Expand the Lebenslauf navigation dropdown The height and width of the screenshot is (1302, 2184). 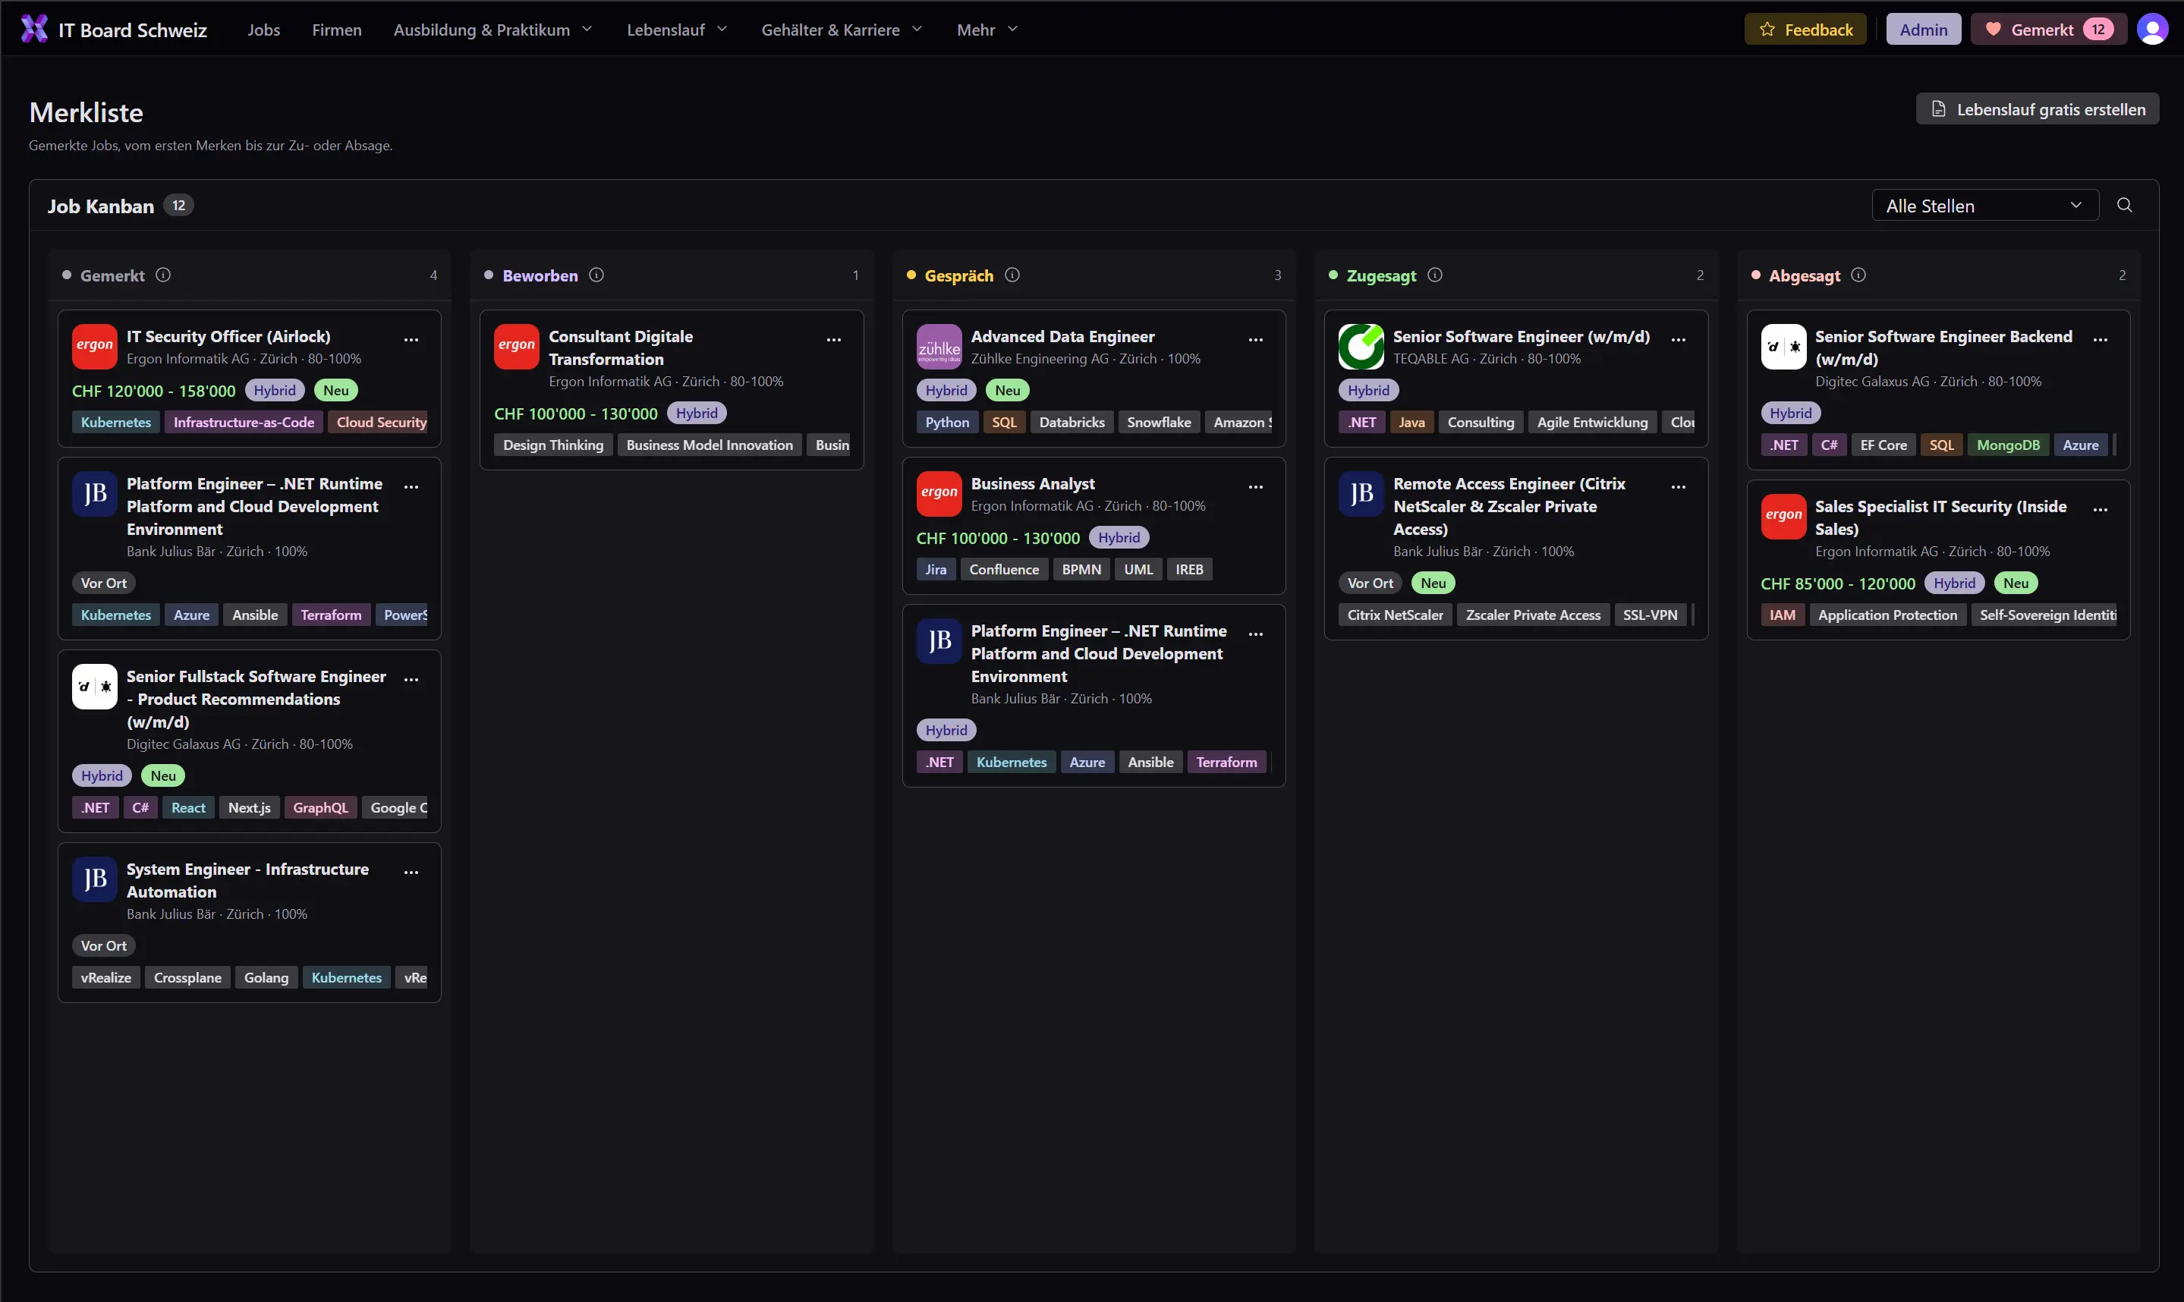point(678,30)
